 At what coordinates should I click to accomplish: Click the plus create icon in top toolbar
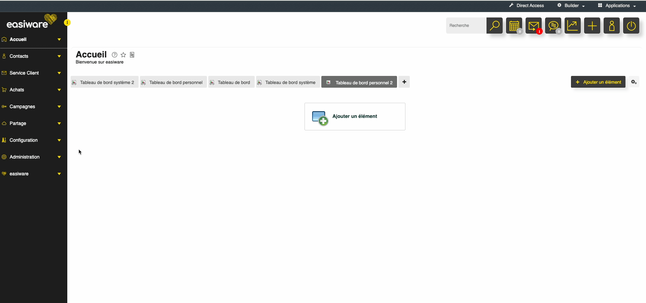592,26
